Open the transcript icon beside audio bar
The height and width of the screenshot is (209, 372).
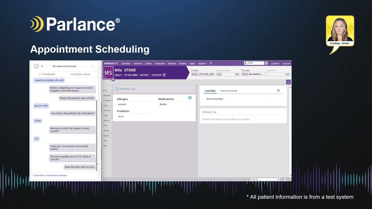tap(93, 66)
